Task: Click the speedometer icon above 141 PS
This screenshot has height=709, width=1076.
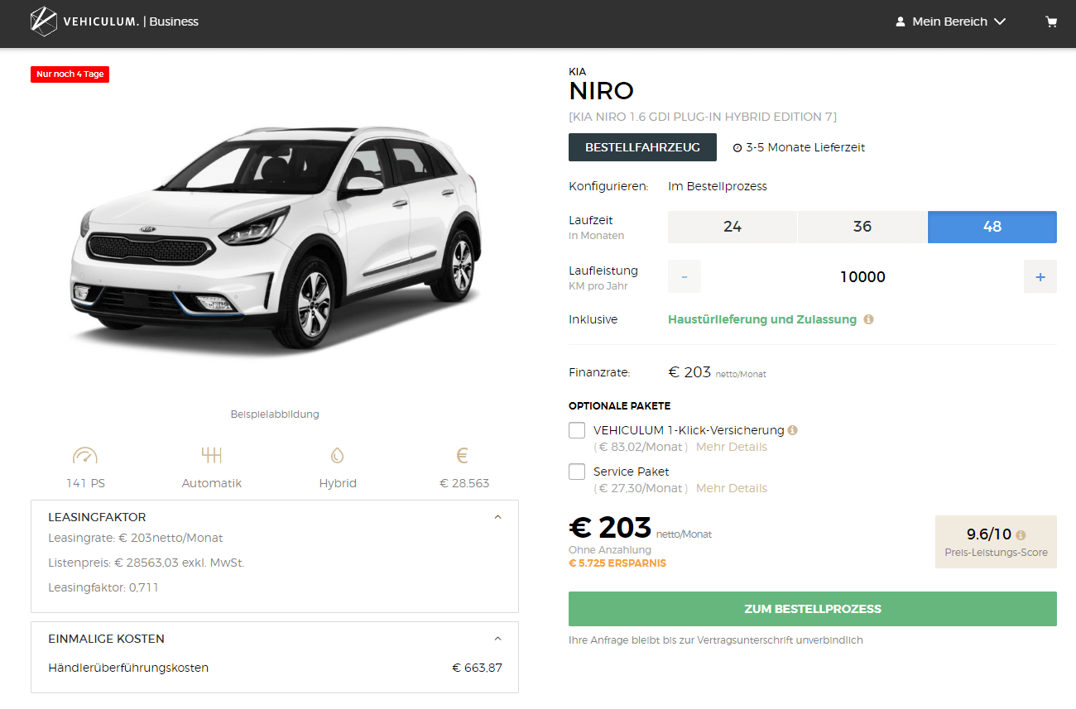Action: [x=85, y=456]
